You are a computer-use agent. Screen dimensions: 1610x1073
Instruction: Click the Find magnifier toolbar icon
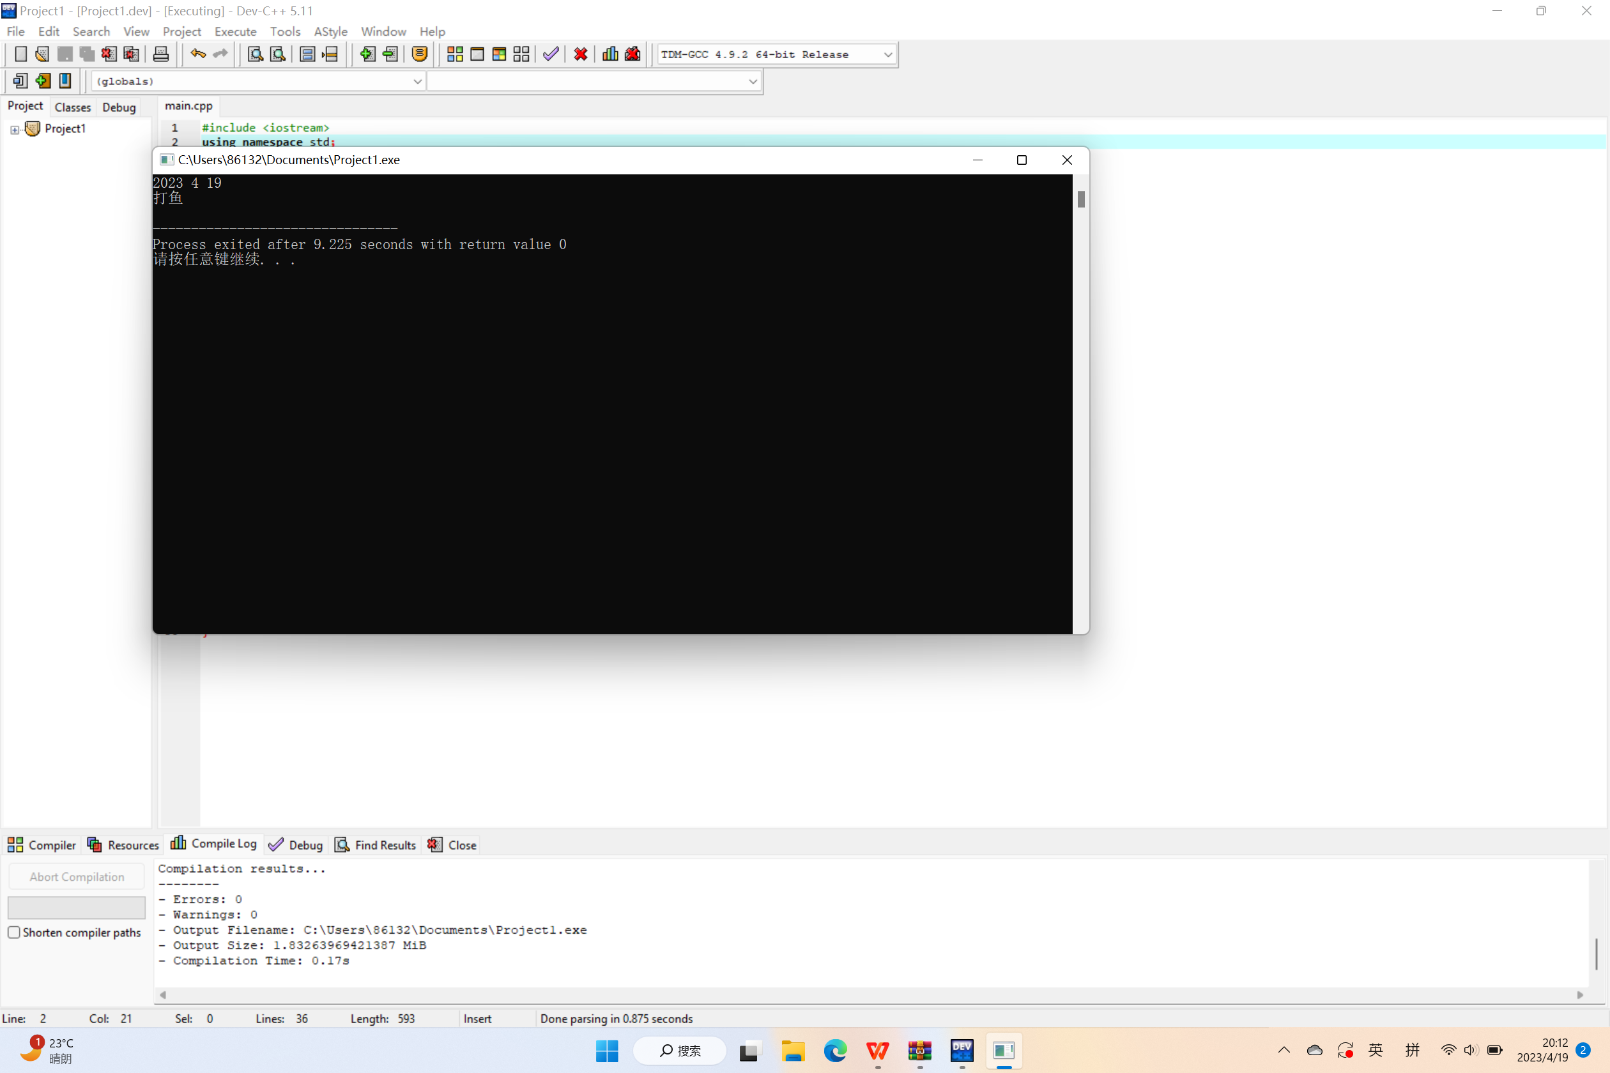pos(256,54)
